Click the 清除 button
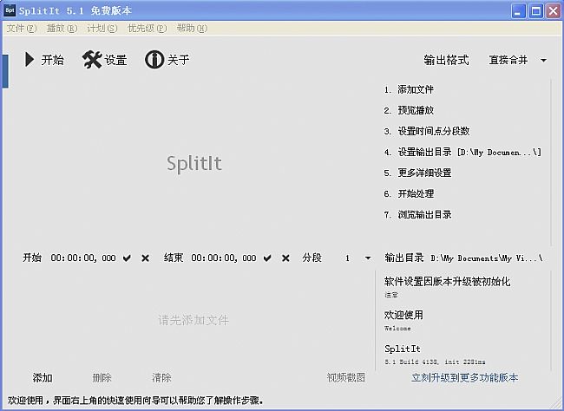This screenshot has width=564, height=411. pos(161,377)
